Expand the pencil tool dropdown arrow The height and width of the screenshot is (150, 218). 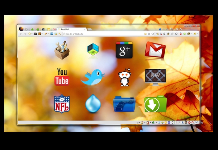[48, 34]
